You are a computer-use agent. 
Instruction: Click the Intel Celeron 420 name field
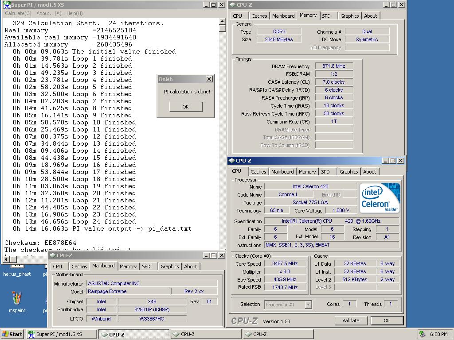310,187
